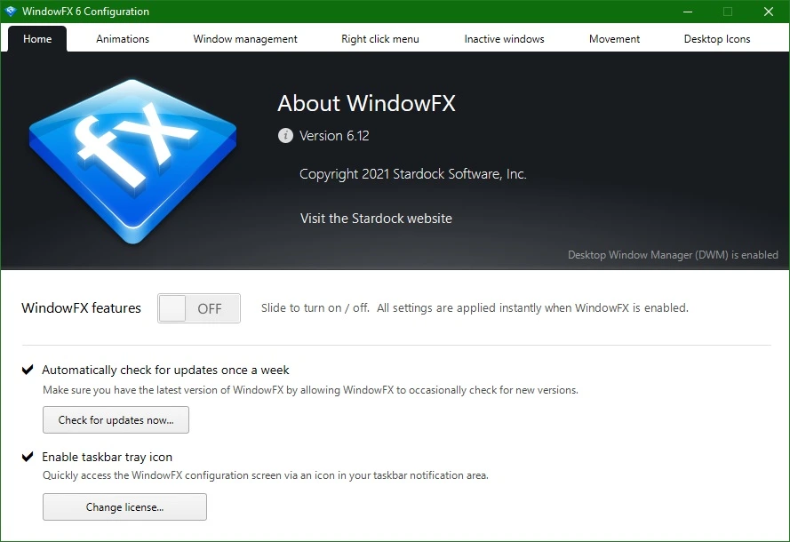
Task: Select the Home tab
Action: [x=37, y=39]
